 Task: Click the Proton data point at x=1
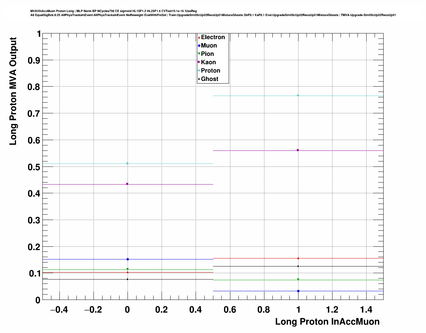(298, 96)
